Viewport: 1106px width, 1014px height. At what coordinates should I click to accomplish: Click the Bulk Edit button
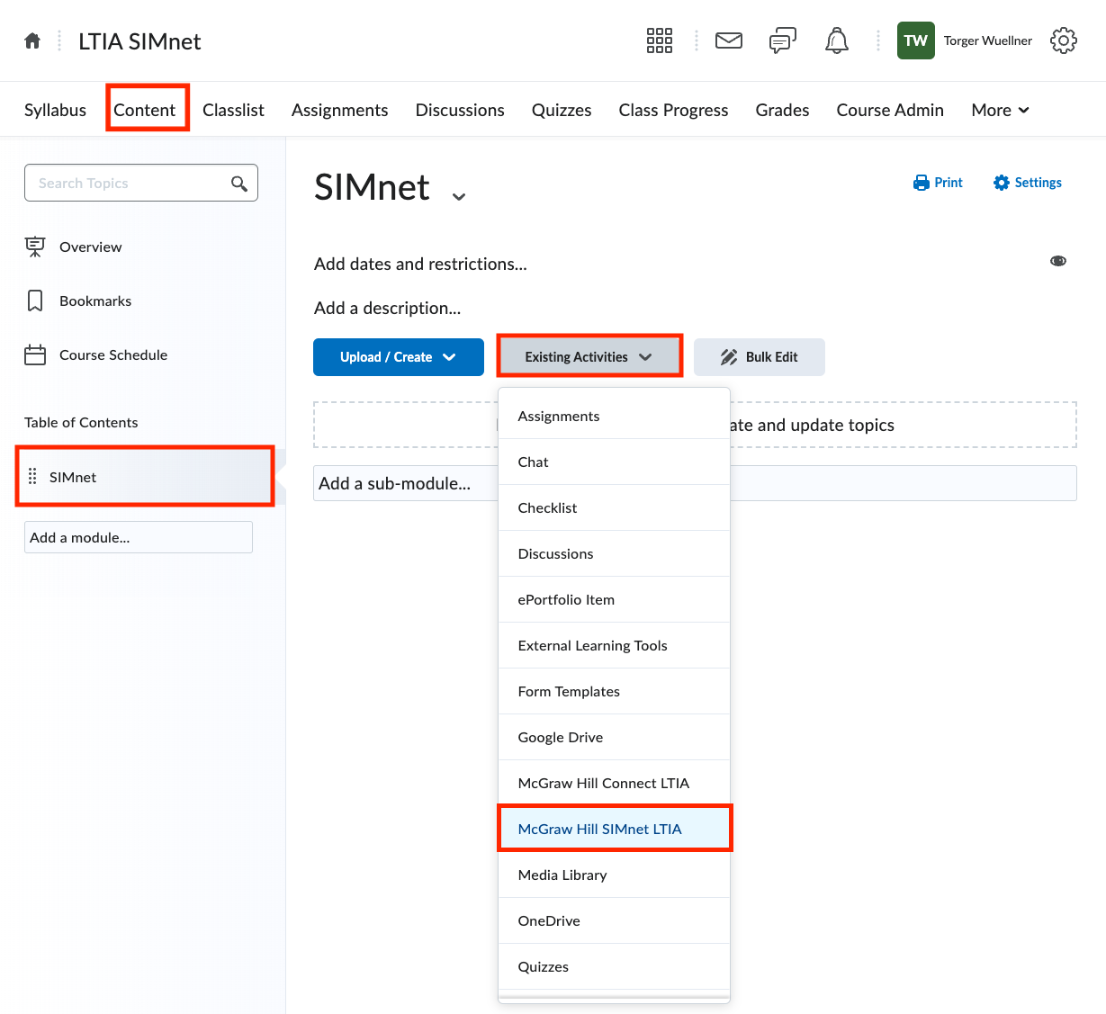[x=760, y=357]
